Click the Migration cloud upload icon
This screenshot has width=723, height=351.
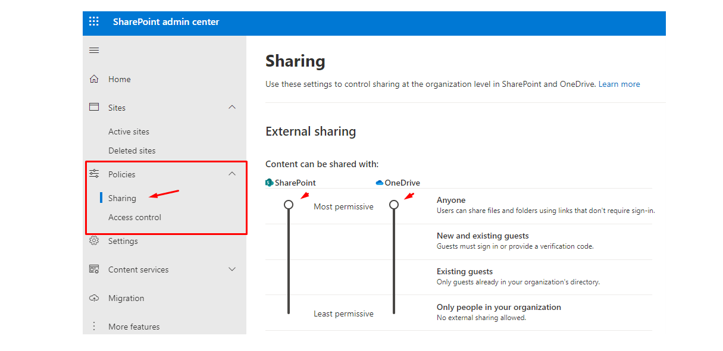[94, 298]
